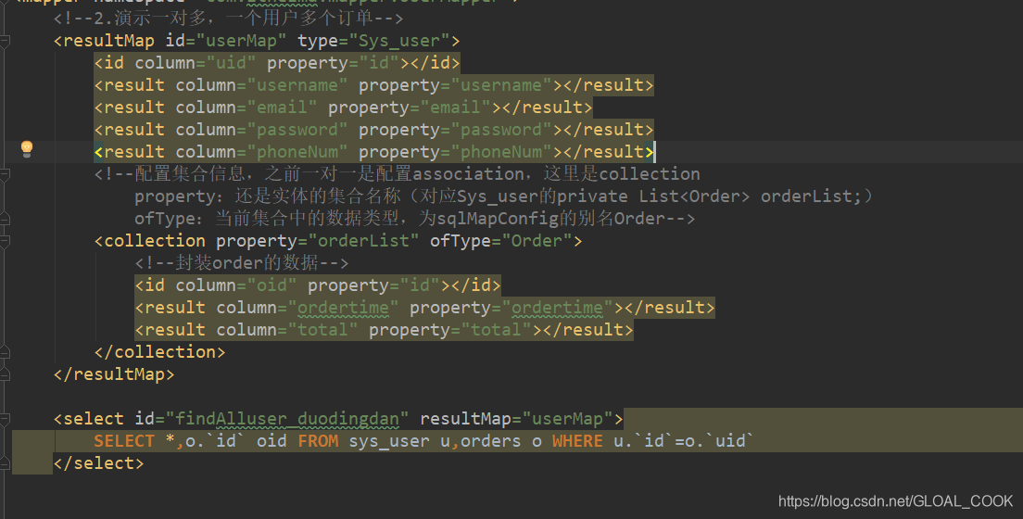Click the comment line mentioning sqlMapConfig的别名Order

tap(414, 219)
